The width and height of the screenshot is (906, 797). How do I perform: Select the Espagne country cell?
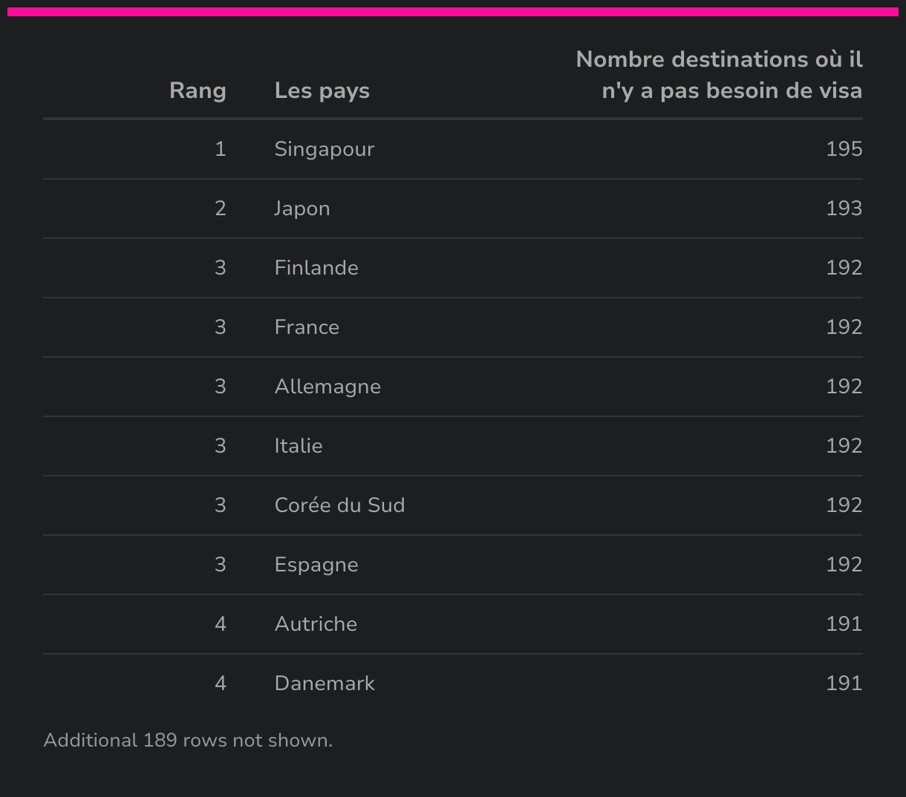[316, 565]
